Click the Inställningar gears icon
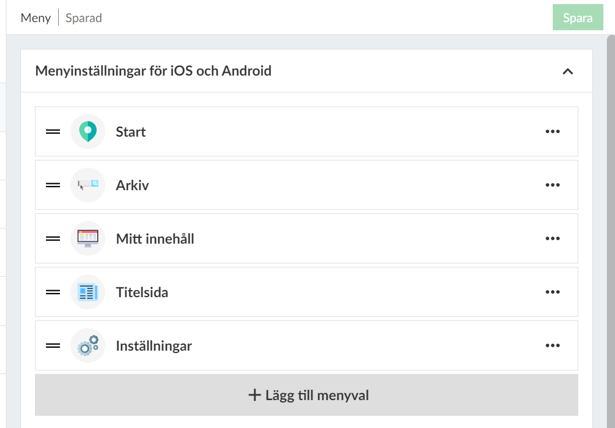This screenshot has width=615, height=428. [88, 345]
